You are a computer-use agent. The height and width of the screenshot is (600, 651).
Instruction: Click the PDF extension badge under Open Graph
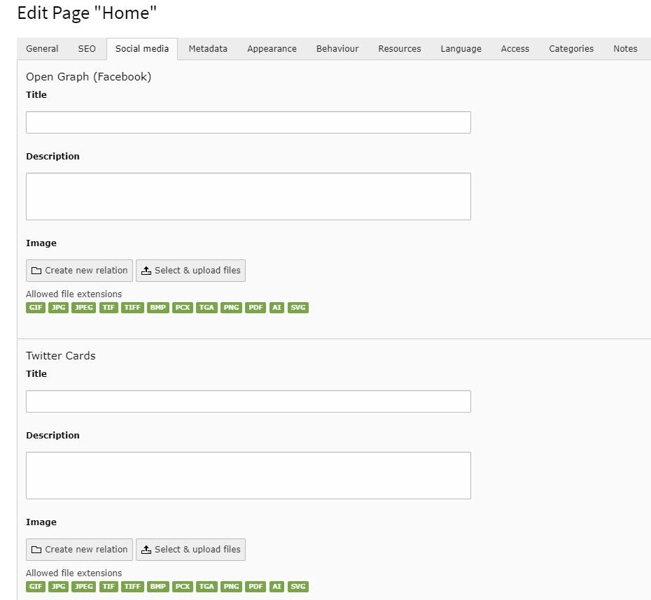click(255, 307)
